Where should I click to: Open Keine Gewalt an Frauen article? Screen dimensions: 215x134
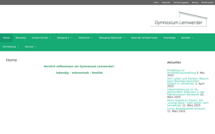point(188,103)
